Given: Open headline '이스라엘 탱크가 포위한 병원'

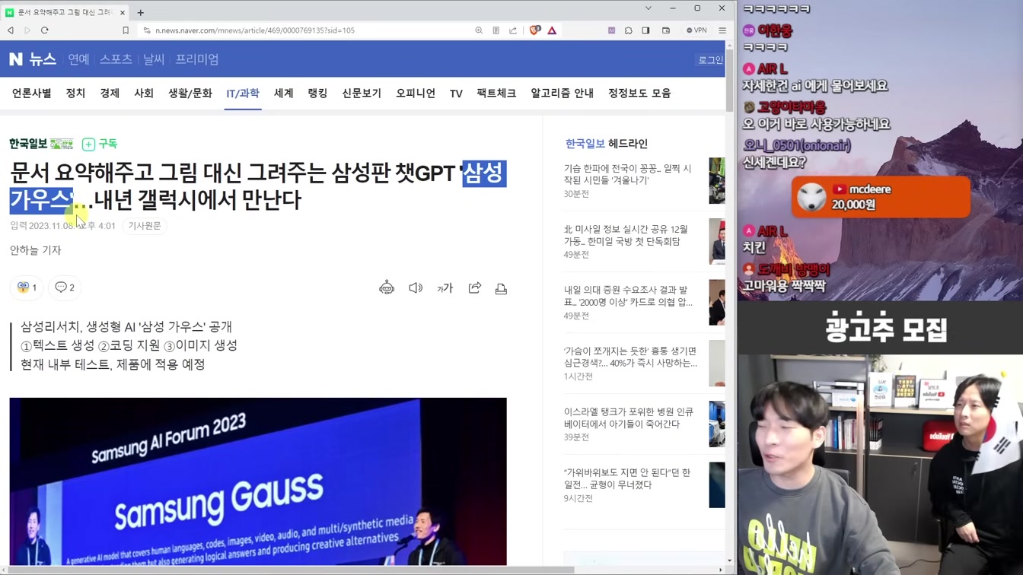Looking at the screenshot, I should tap(629, 418).
